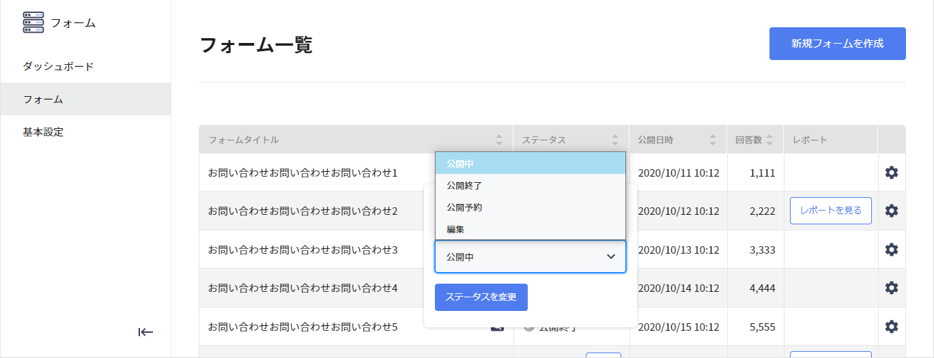Click レポートを見る for お問い合わせ2
The height and width of the screenshot is (358, 934).
pos(831,211)
